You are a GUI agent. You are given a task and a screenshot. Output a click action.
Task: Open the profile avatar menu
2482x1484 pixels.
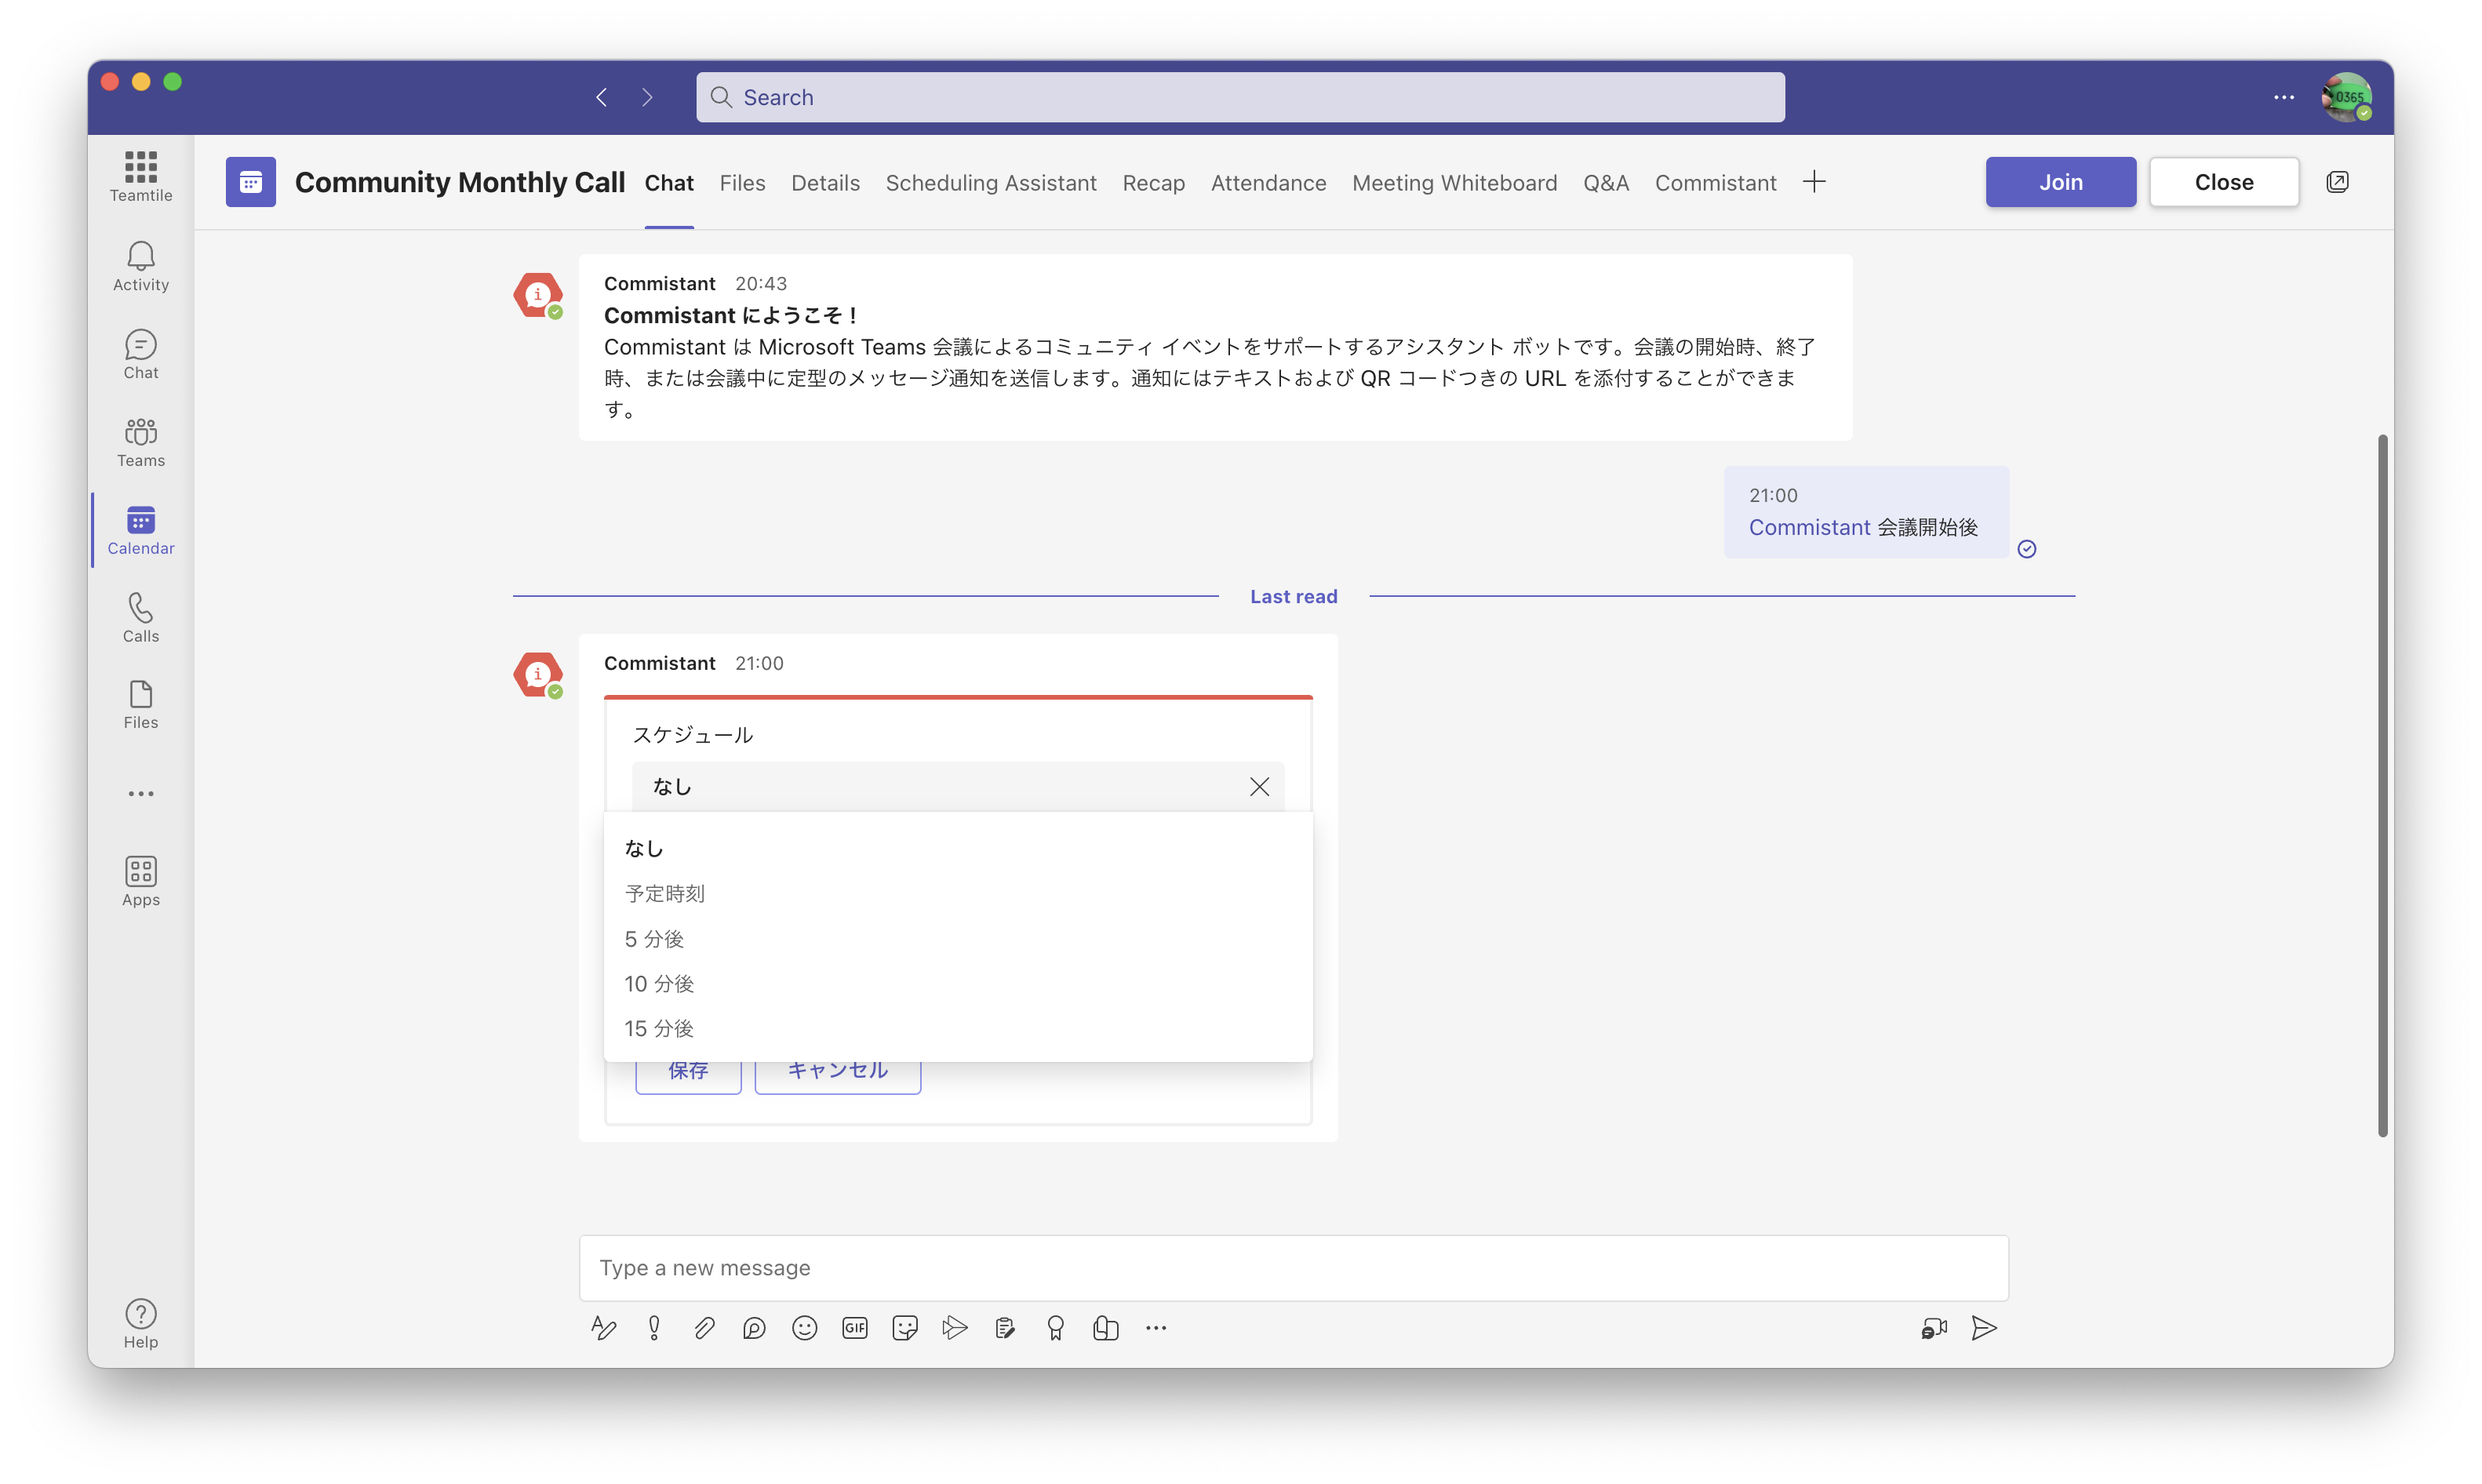coord(2346,97)
